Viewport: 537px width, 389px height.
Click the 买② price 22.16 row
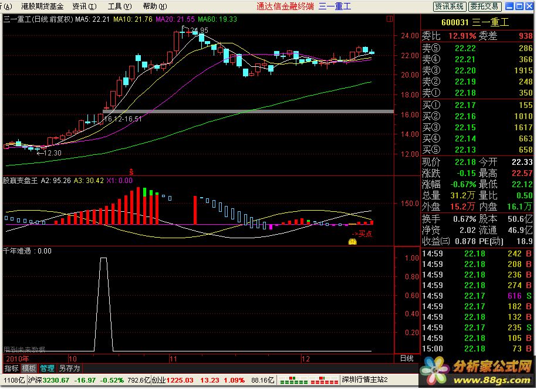477,116
